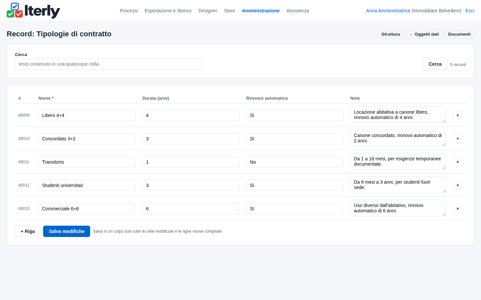Remove the Transitorio row
Image resolution: width=481 pixels, height=300 pixels.
tap(458, 162)
